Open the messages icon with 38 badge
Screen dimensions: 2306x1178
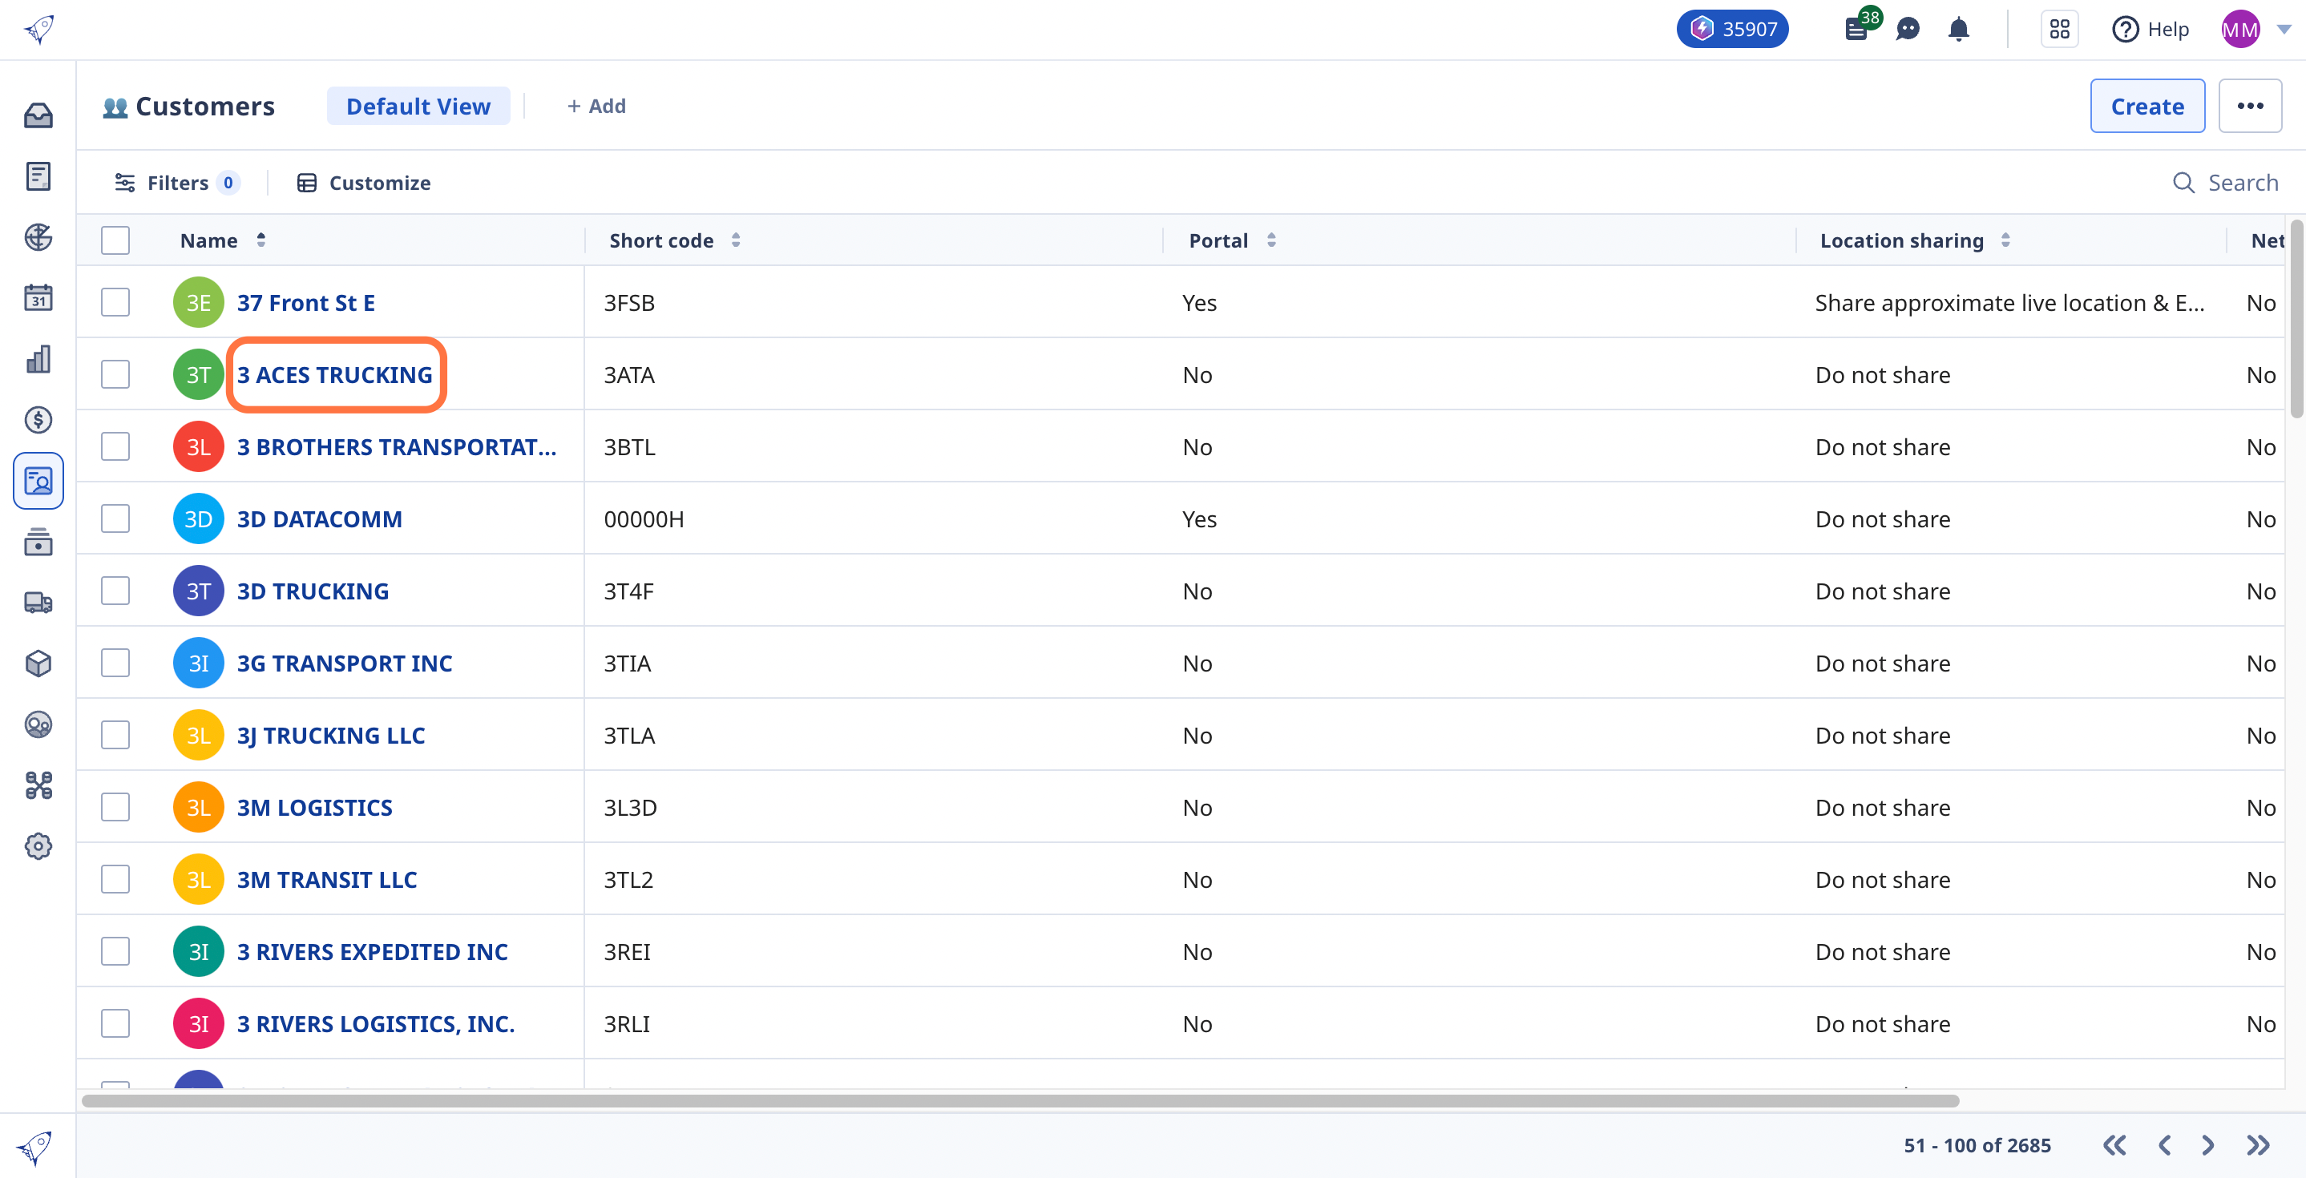point(1857,29)
